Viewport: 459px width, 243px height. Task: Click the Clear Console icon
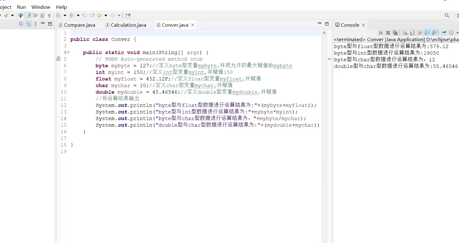[405, 33]
